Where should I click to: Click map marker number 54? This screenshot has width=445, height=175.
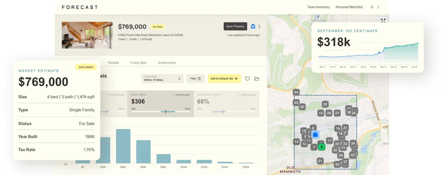(296, 93)
